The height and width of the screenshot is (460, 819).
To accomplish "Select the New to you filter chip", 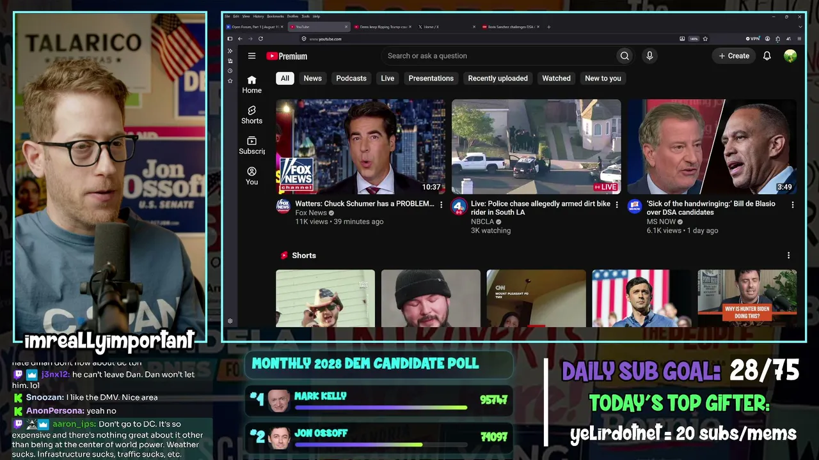I will (603, 79).
